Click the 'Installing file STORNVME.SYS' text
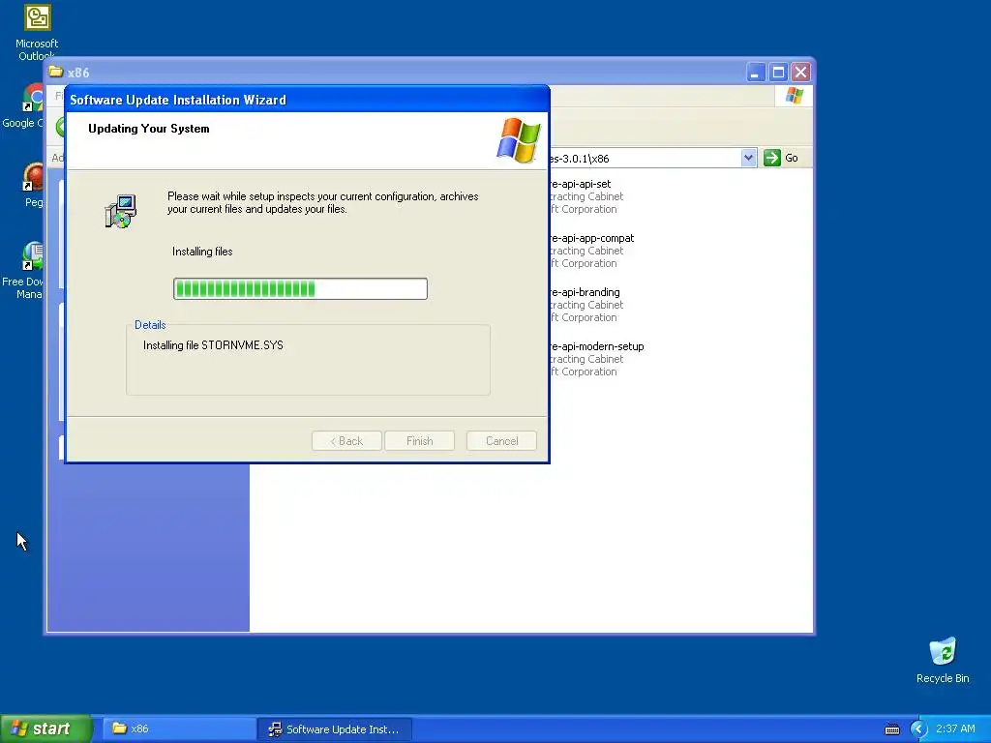The image size is (991, 743). 213,345
